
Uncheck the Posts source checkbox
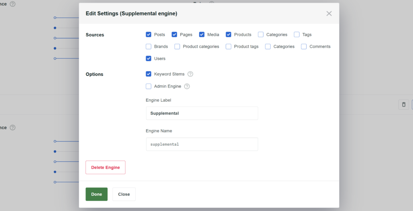(x=148, y=34)
